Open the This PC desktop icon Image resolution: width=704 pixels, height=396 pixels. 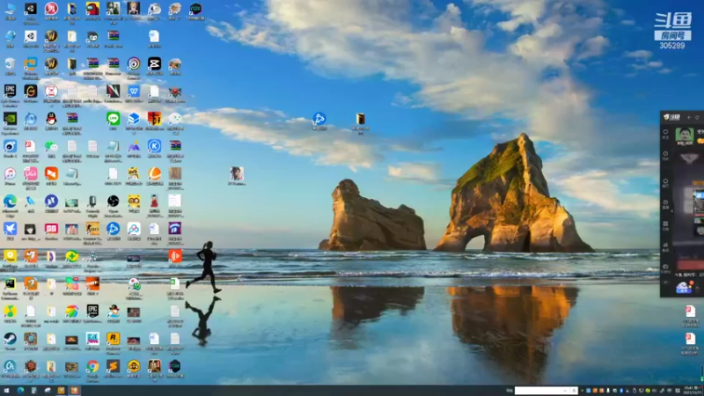[x=10, y=9]
